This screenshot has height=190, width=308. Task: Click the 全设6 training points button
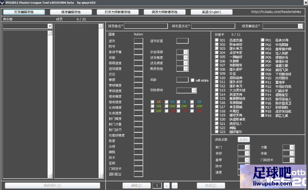click(244, 140)
